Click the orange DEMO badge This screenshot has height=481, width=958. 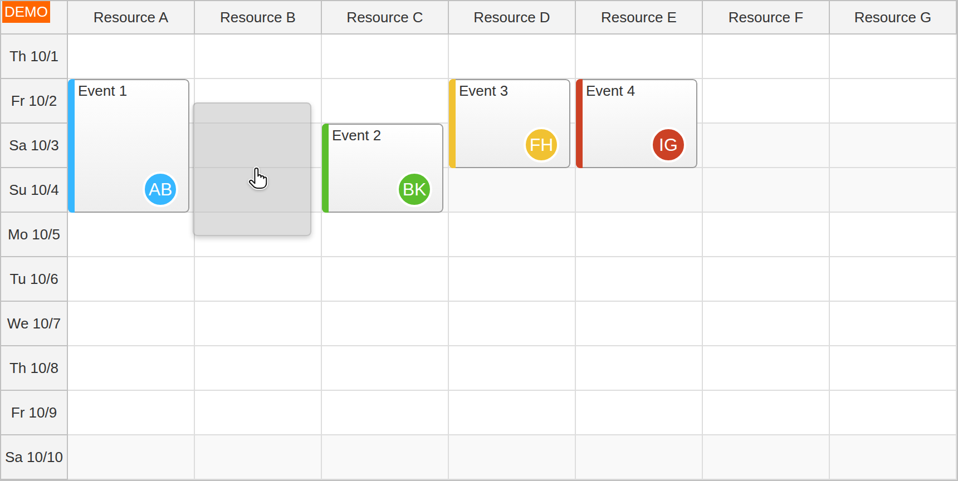point(26,12)
